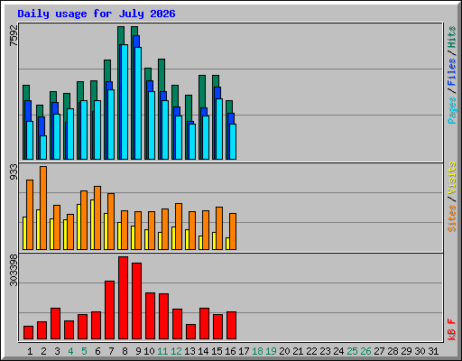
Task: Click day label 24 on the x-axis
Action: coord(338,351)
